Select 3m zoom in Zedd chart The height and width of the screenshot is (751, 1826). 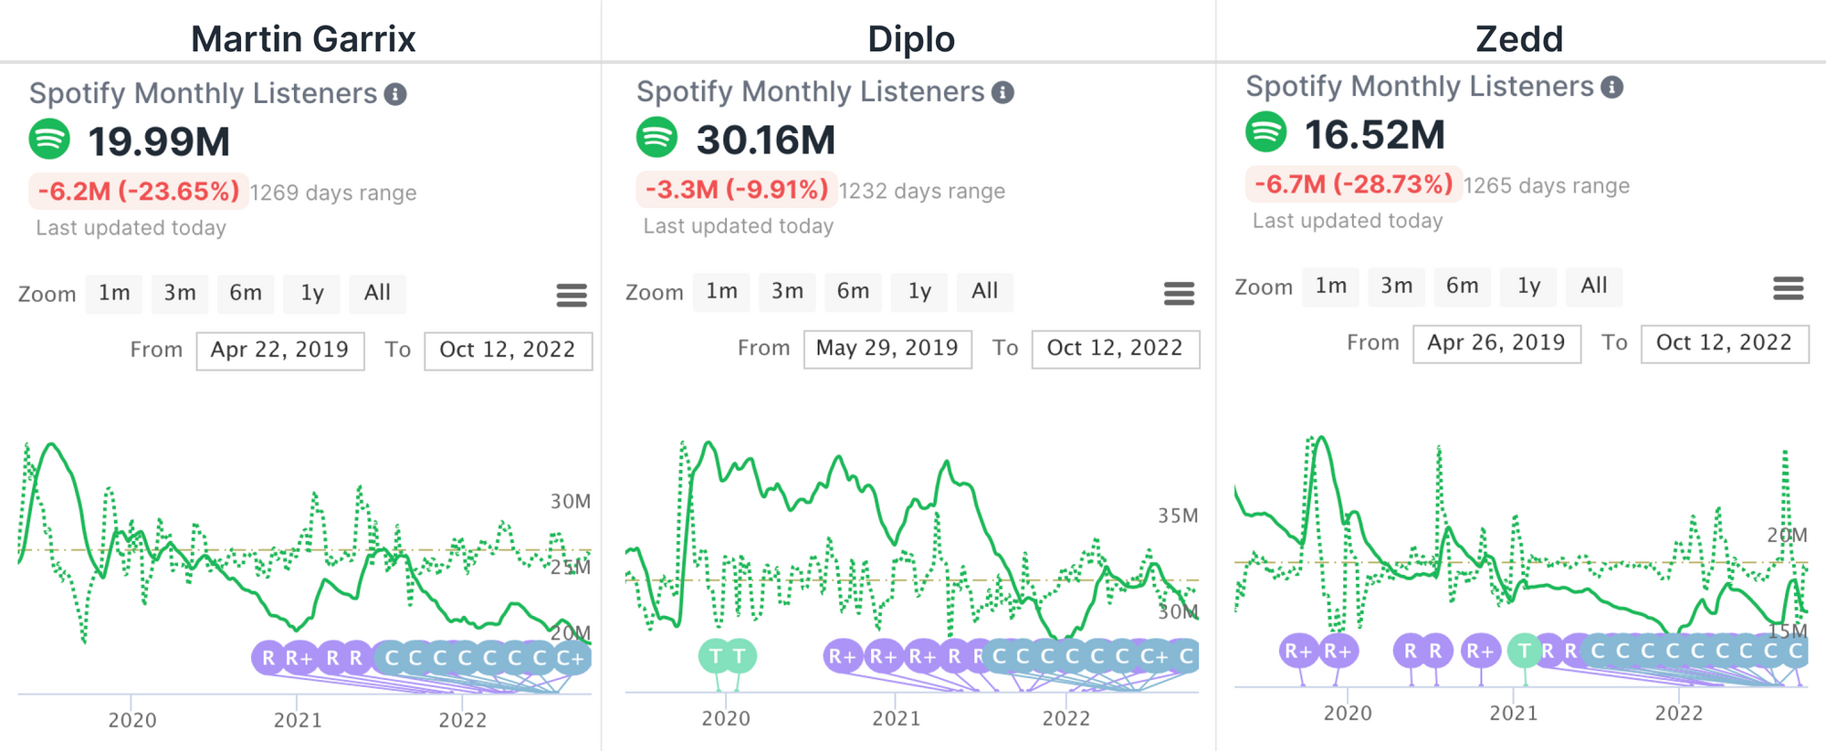(1396, 286)
